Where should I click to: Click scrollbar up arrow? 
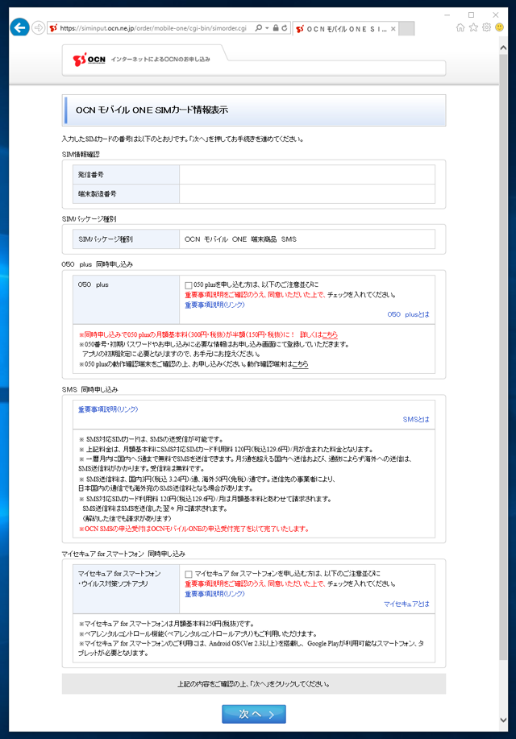tap(503, 48)
